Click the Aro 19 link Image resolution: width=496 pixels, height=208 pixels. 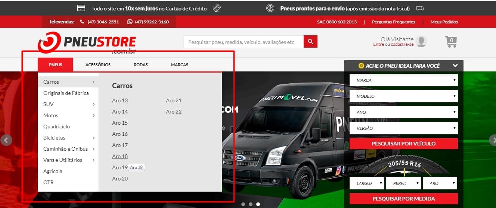click(120, 167)
